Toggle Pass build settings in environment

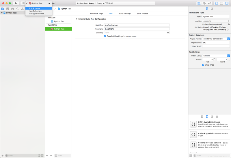tap(105, 36)
